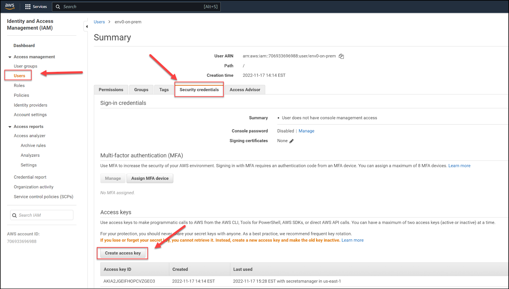The image size is (509, 289).
Task: Go to Organization activity
Action: (34, 187)
